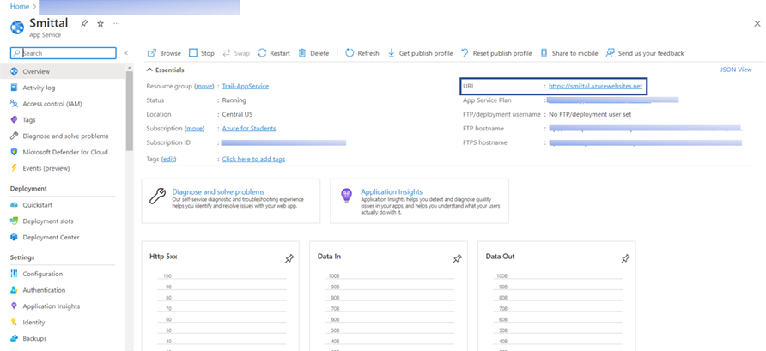Image resolution: width=766 pixels, height=351 pixels.
Task: Stop the App Service
Action: (201, 53)
